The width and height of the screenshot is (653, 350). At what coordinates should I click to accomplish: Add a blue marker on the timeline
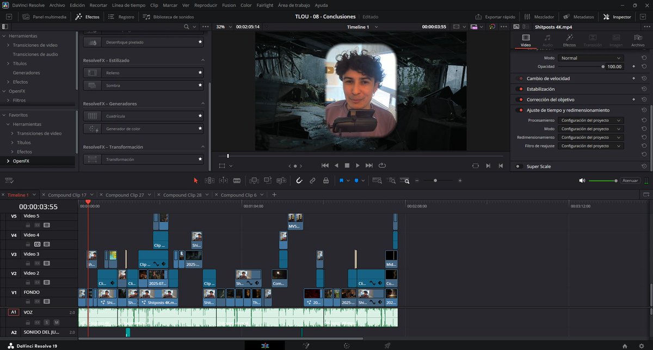[x=356, y=180]
